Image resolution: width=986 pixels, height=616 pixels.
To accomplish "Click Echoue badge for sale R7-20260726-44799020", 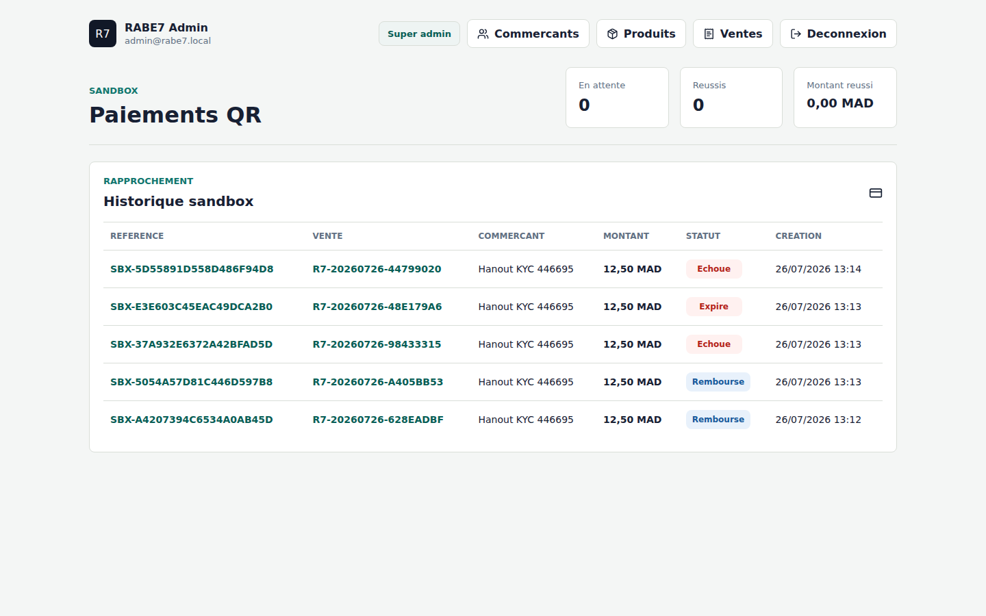I will [x=713, y=269].
